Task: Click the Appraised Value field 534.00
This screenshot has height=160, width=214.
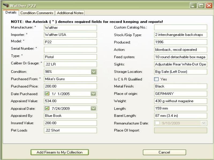Action: click(x=70, y=101)
